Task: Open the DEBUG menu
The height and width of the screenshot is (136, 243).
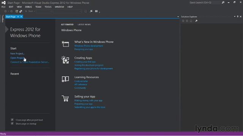Action: pyautogui.click(x=28, y=7)
